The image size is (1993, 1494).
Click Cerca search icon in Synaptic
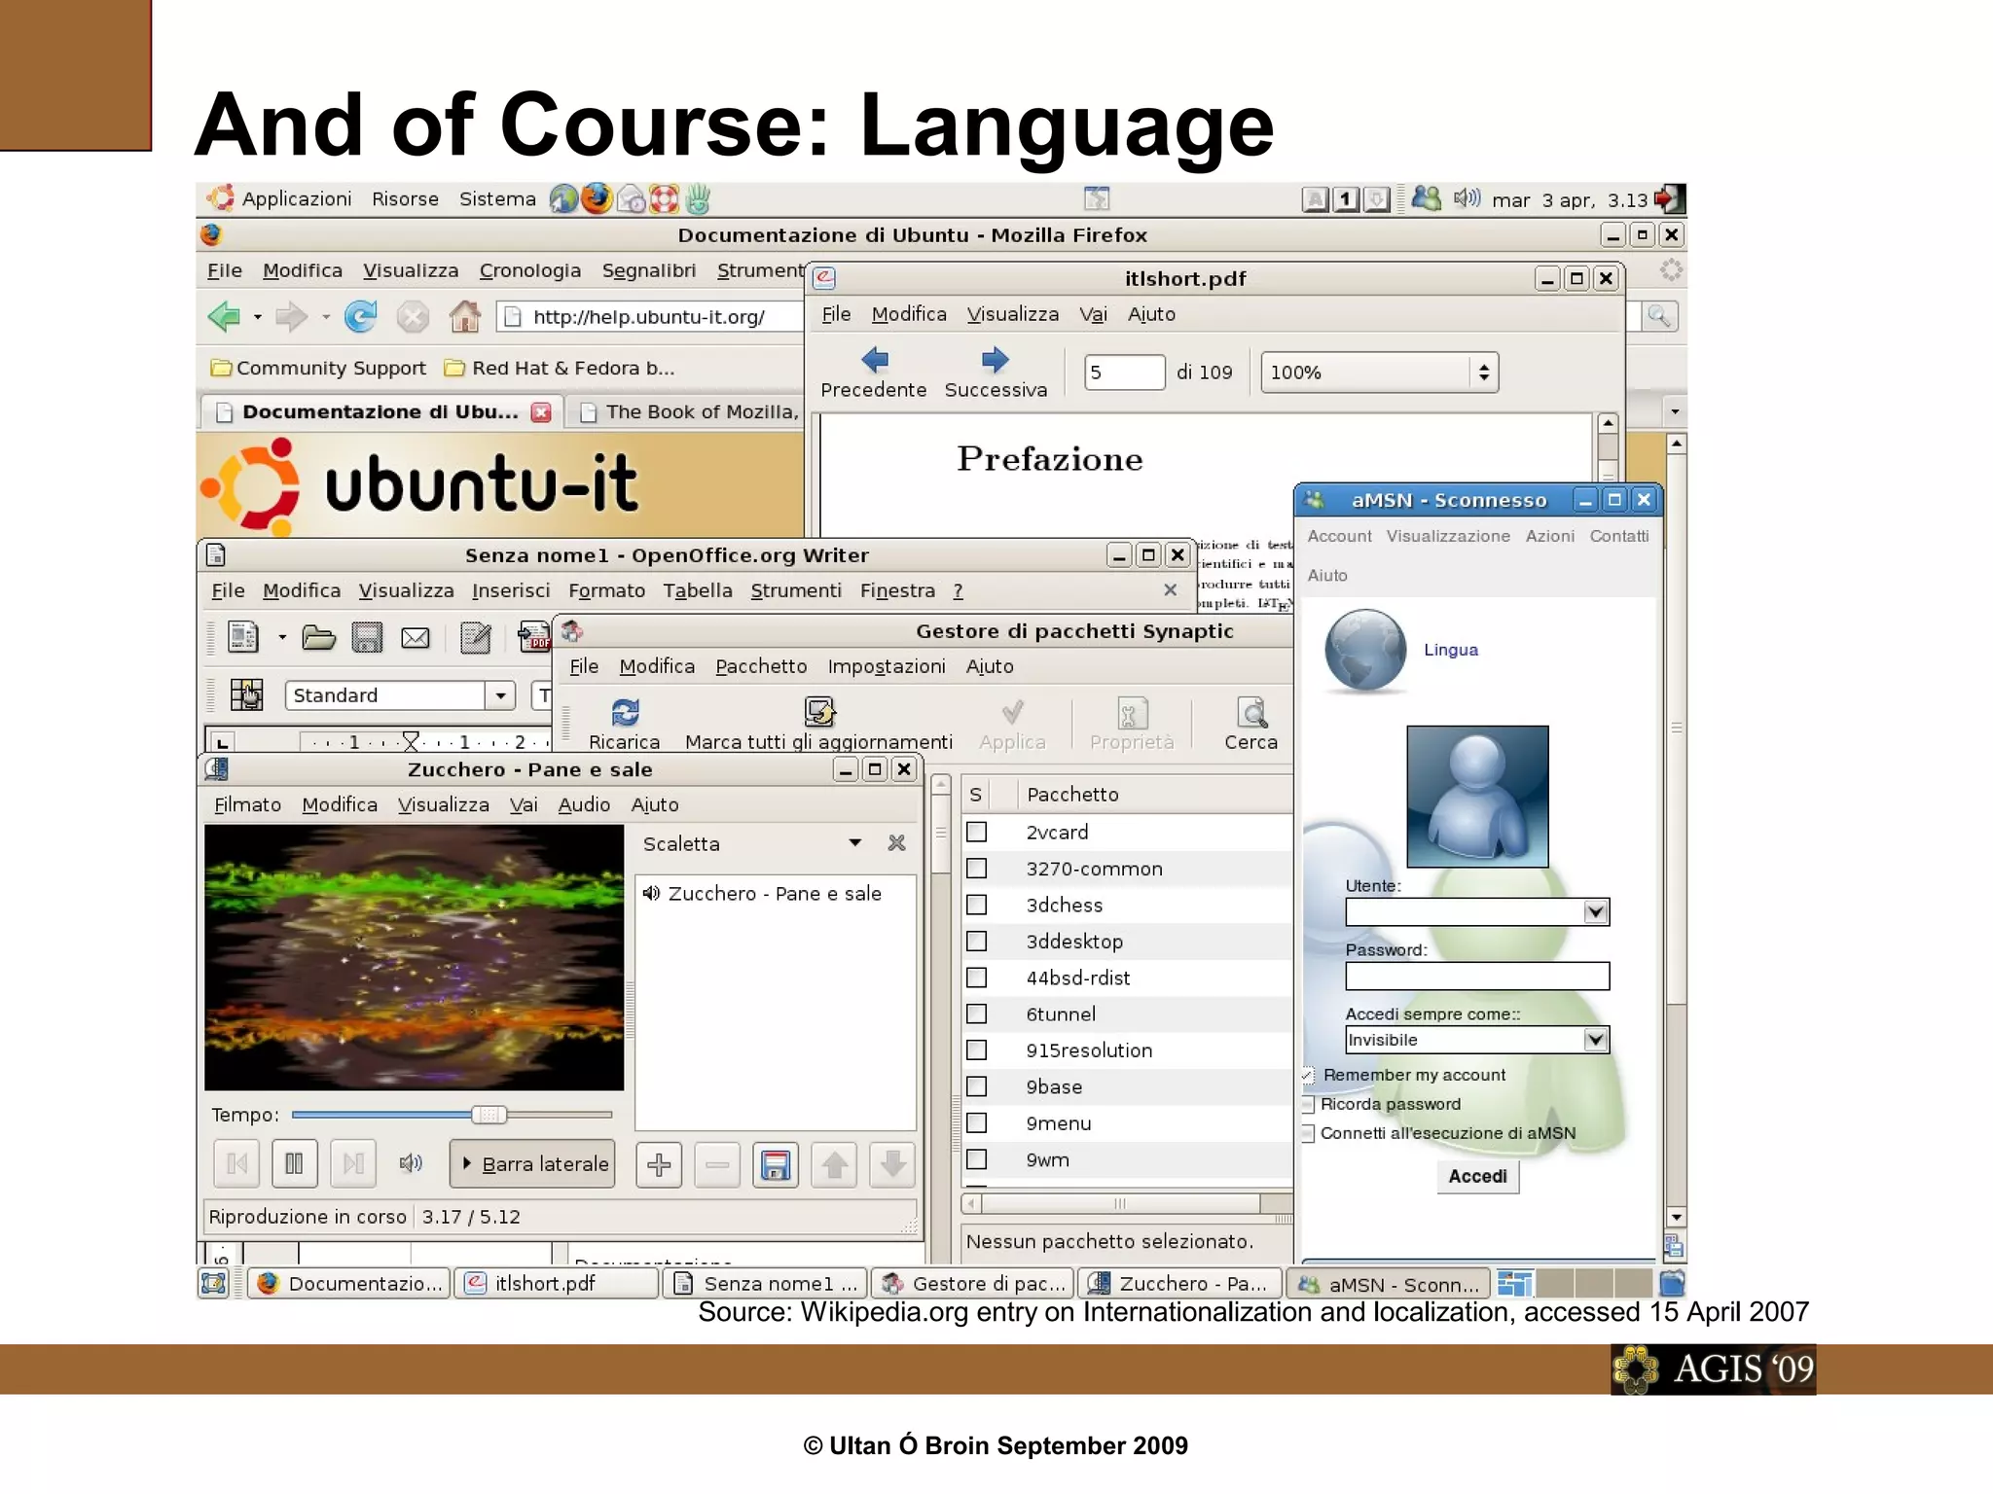click(1251, 713)
